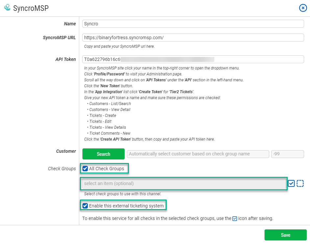Viewport: 310px width, 243px height.
Task: Click the SyncroMSP title text
Action: pyautogui.click(x=32, y=8)
